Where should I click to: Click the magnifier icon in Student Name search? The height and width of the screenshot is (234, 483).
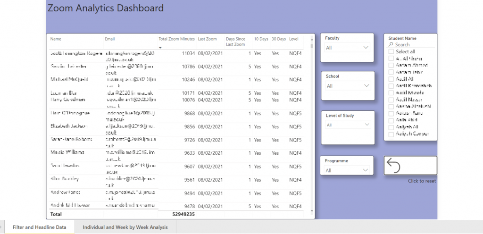click(391, 44)
